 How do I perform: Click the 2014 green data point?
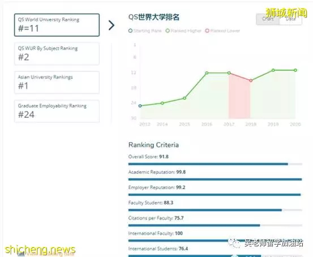(x=162, y=103)
